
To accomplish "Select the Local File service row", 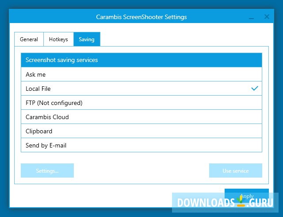I will [x=141, y=89].
